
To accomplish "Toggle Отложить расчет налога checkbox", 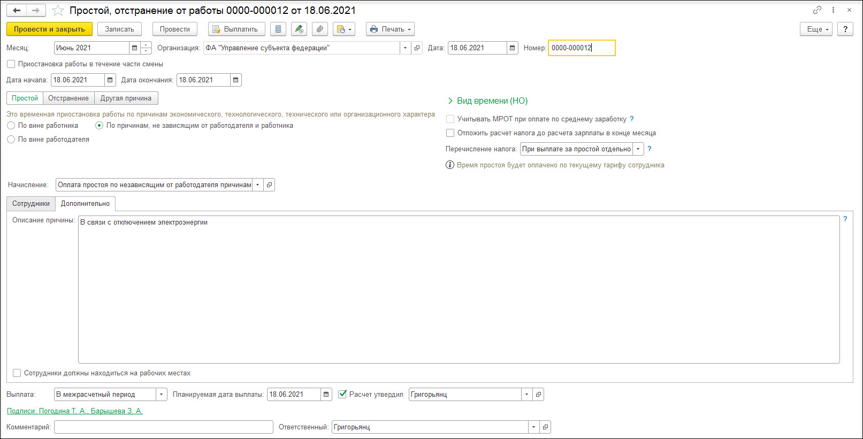I will coord(450,133).
